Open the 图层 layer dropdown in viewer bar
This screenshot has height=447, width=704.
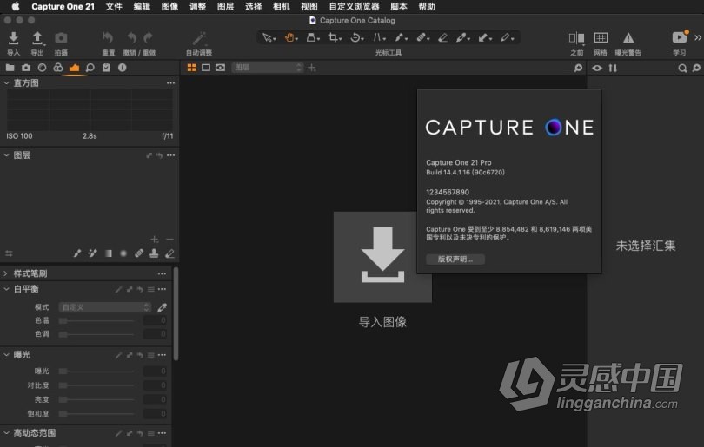click(x=267, y=68)
